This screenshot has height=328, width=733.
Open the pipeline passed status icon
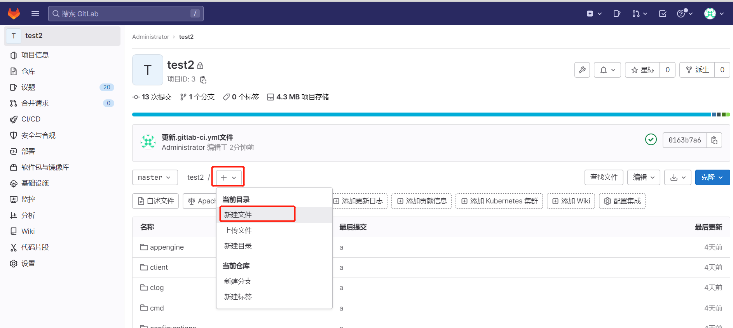(651, 139)
